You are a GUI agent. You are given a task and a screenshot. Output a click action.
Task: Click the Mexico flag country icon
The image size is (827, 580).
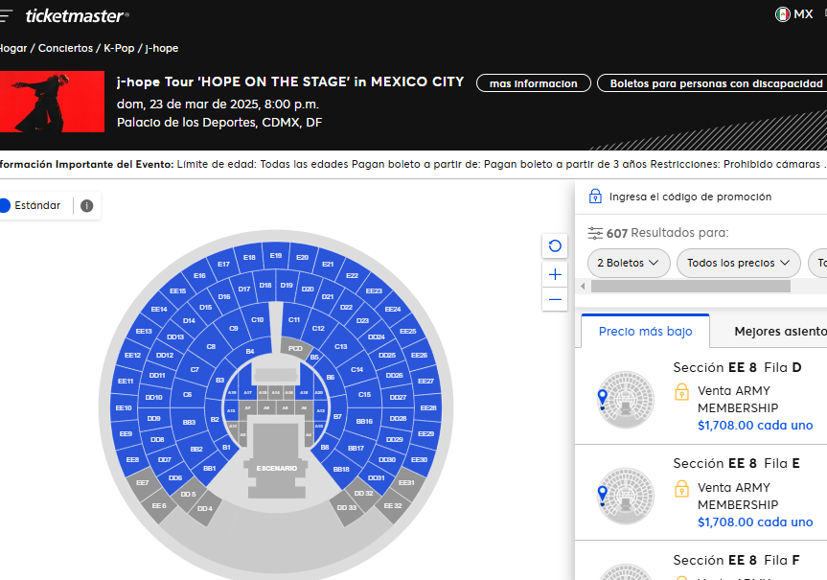(782, 14)
